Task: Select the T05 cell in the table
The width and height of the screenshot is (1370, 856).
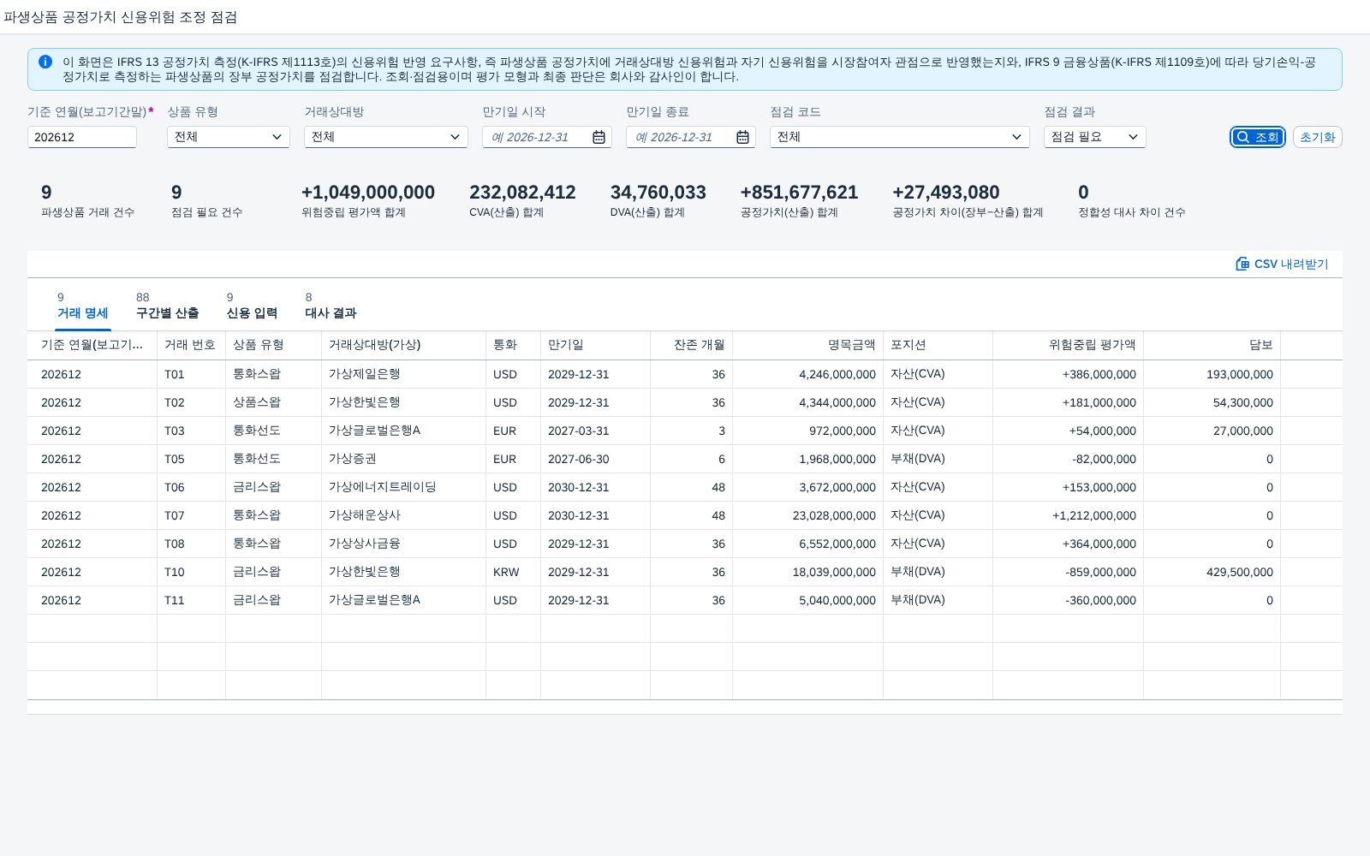Action: [x=191, y=459]
